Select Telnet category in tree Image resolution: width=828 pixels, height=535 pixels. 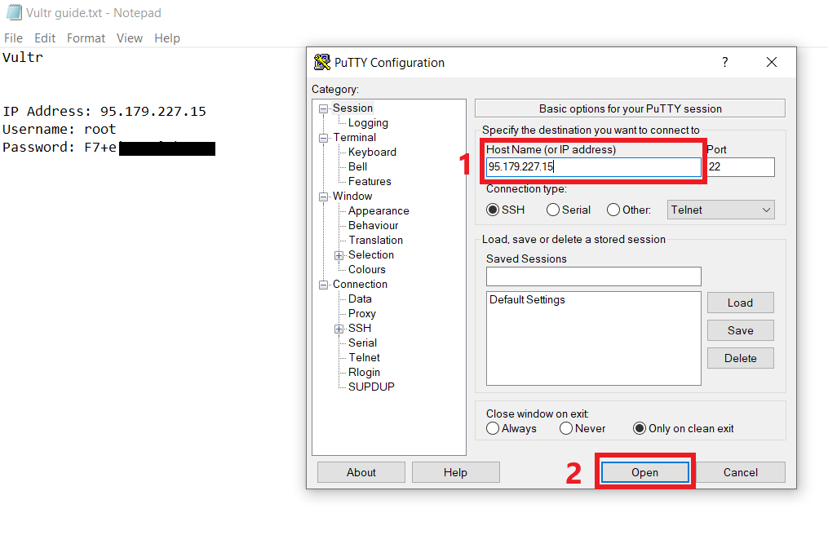[x=365, y=357]
